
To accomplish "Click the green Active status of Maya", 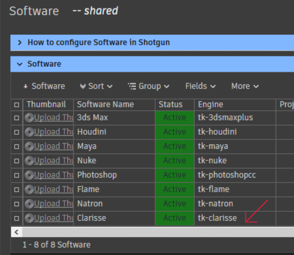I will pos(175,147).
